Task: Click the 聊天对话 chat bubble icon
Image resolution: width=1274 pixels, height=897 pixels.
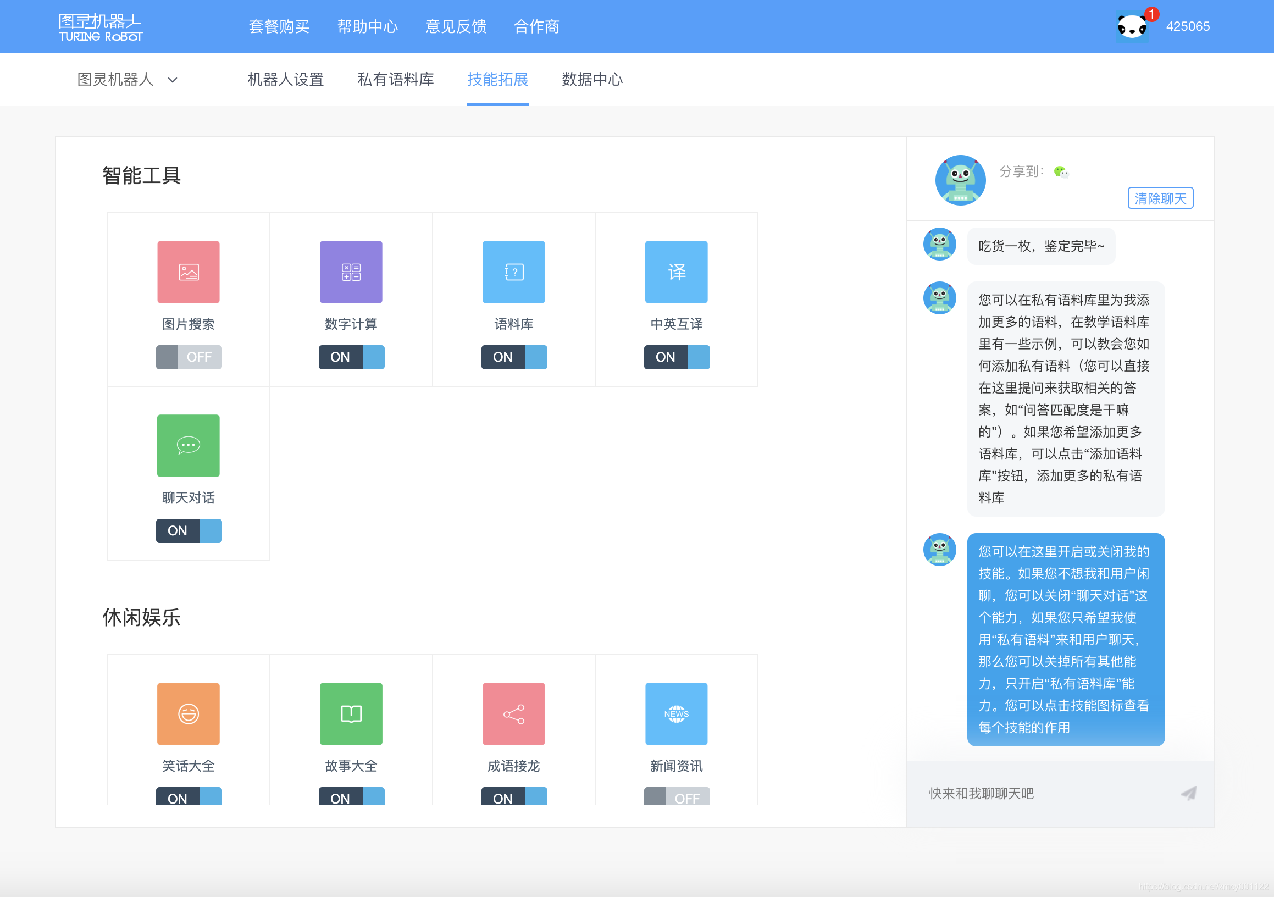Action: click(188, 445)
